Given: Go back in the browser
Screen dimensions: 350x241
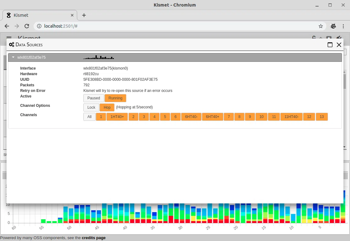Looking at the screenshot, I should tap(7, 26).
